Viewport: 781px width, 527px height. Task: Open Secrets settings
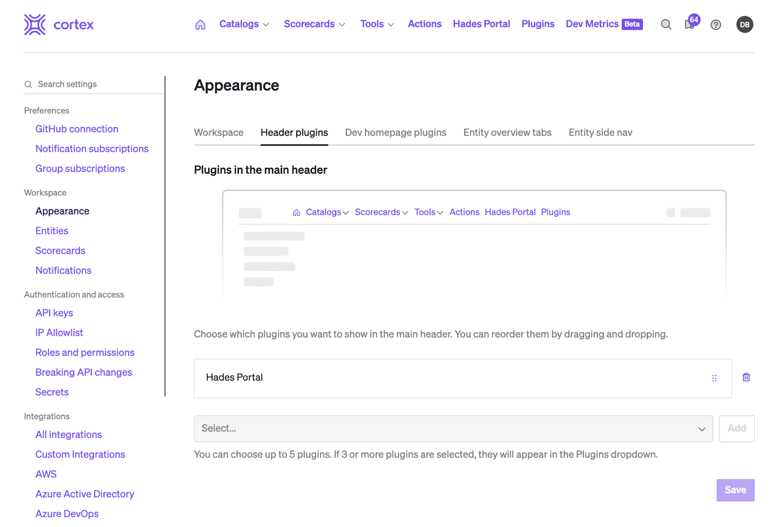click(x=52, y=392)
